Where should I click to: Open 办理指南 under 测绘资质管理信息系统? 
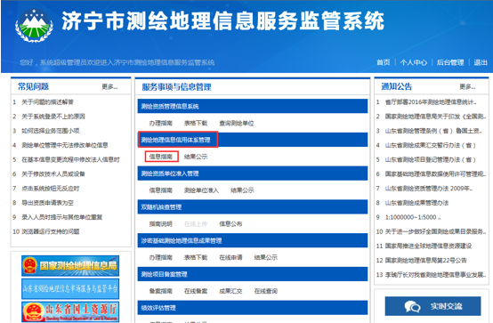click(161, 123)
